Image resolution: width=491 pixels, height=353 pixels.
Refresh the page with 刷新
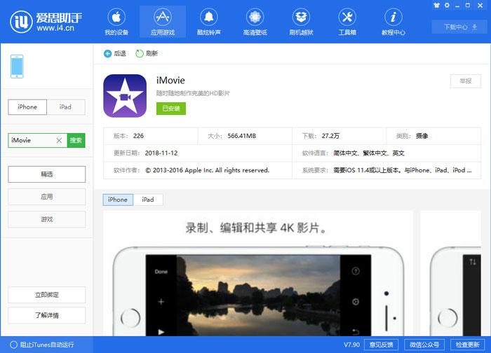147,53
